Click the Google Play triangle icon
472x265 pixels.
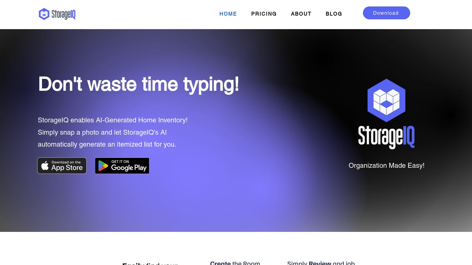tap(103, 166)
